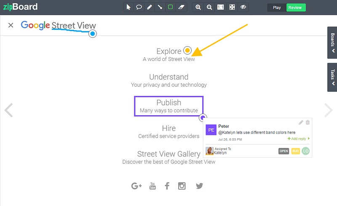Open the Facebook icon
The height and width of the screenshot is (206, 337).
167,186
